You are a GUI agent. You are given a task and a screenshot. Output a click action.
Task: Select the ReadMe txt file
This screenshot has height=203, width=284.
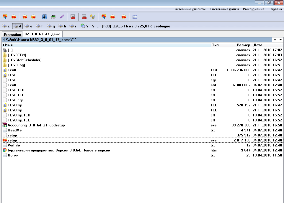pyautogui.click(x=142, y=130)
